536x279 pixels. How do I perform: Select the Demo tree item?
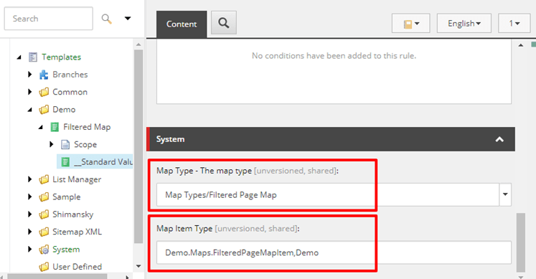(64, 110)
